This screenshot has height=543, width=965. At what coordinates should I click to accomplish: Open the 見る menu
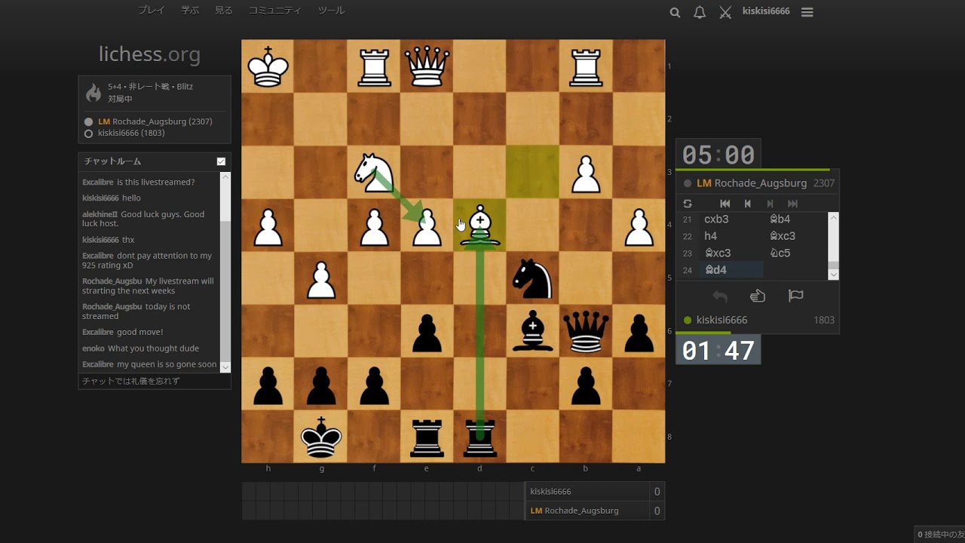pyautogui.click(x=224, y=11)
